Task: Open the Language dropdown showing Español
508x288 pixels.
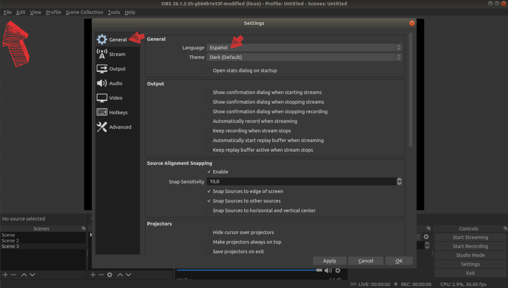Action: tap(304, 48)
